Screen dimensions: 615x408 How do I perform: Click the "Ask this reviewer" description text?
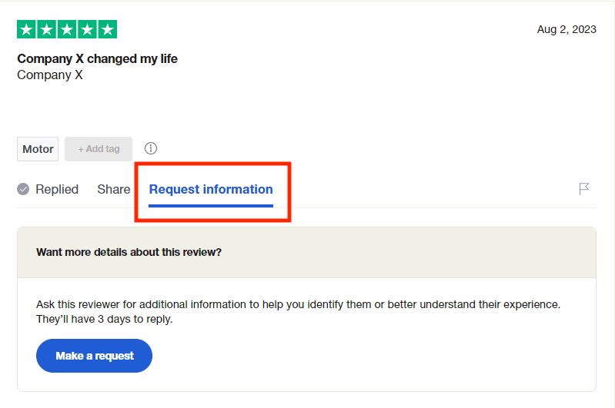point(298,304)
